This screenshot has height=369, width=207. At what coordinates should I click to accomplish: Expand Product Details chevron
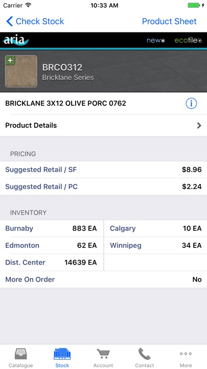tap(199, 125)
